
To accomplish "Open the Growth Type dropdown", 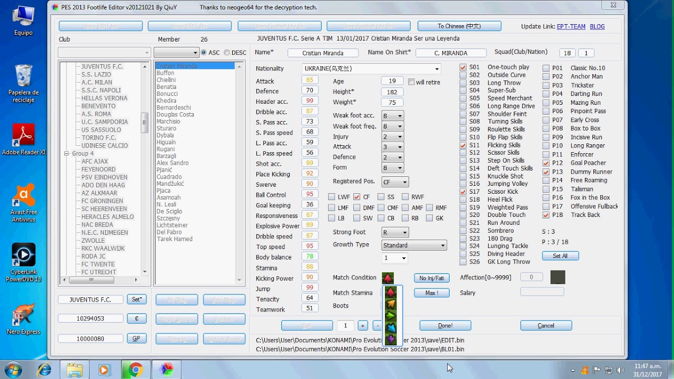I will (443, 245).
